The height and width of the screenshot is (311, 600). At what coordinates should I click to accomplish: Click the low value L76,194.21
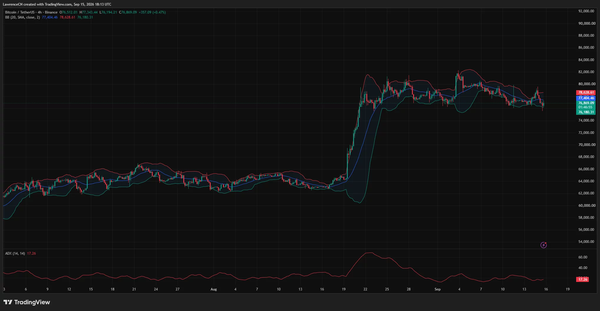coord(108,12)
